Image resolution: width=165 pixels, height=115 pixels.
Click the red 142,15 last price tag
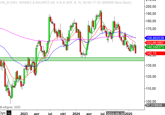click(x=155, y=53)
